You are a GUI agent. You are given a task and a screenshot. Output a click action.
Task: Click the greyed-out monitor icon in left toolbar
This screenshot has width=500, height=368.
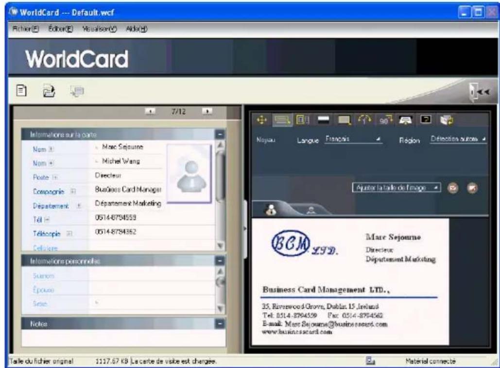click(77, 91)
